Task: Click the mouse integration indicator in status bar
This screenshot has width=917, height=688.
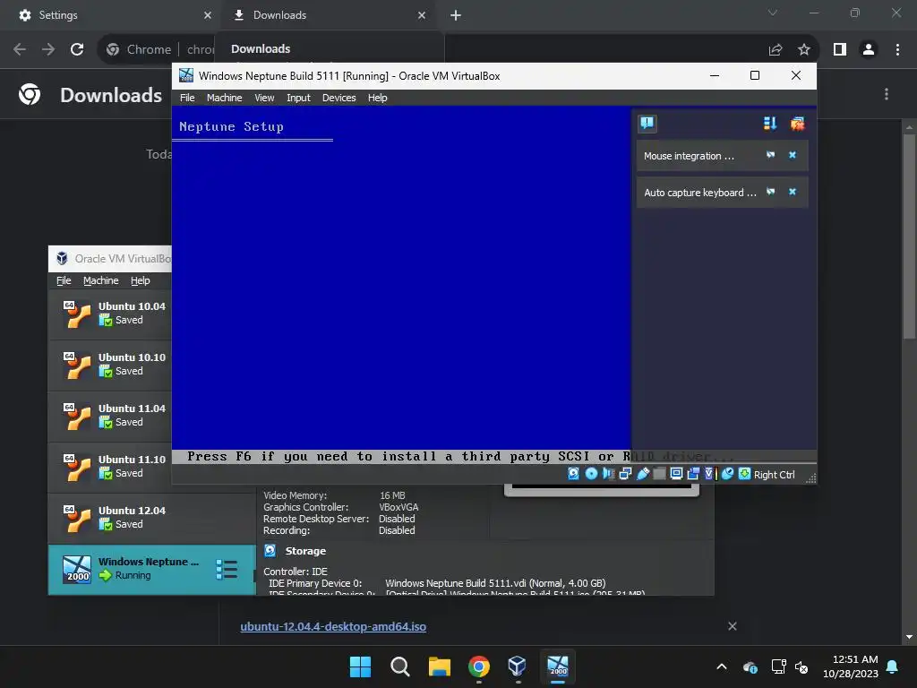Action: [727, 474]
